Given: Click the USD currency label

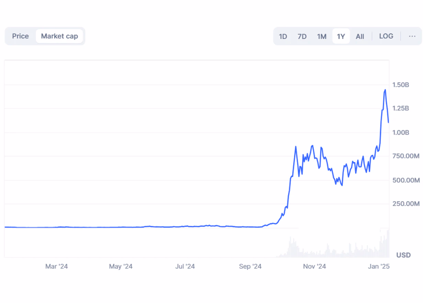Looking at the screenshot, I should [x=403, y=255].
